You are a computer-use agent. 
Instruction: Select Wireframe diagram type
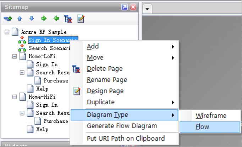point(211,115)
